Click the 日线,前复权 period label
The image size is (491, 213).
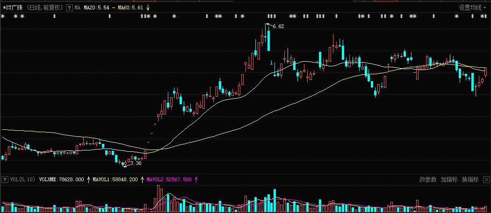44,7
